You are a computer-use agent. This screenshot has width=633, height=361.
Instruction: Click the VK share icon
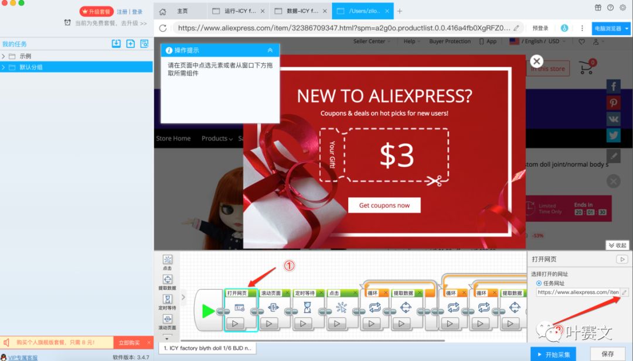pos(613,119)
